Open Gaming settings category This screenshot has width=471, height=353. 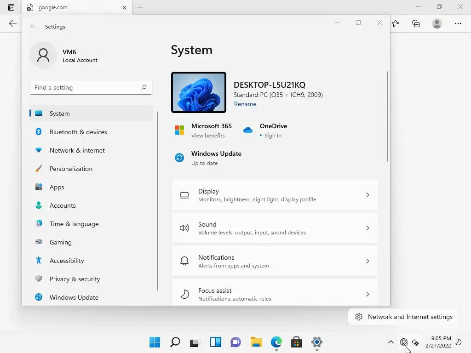[91, 242]
